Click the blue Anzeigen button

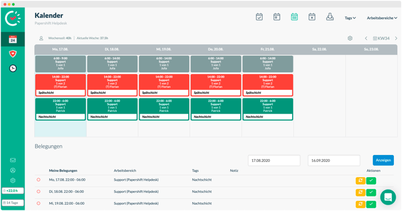pyautogui.click(x=383, y=160)
